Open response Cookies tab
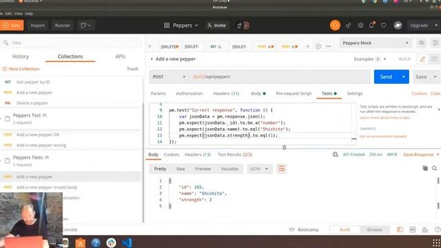This screenshot has width=441, height=248. coord(172,154)
